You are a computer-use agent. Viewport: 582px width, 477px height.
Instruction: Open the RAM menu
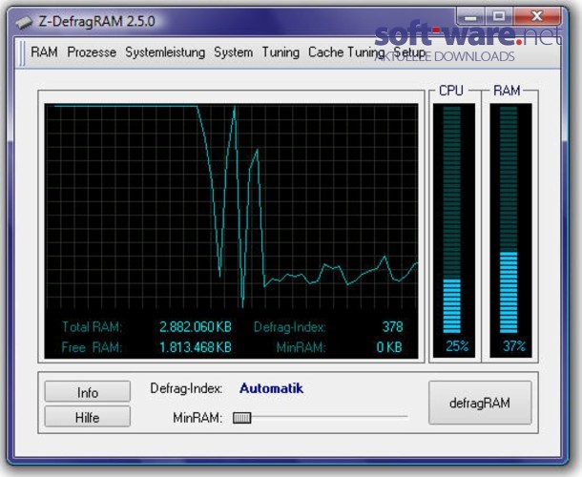(x=44, y=52)
